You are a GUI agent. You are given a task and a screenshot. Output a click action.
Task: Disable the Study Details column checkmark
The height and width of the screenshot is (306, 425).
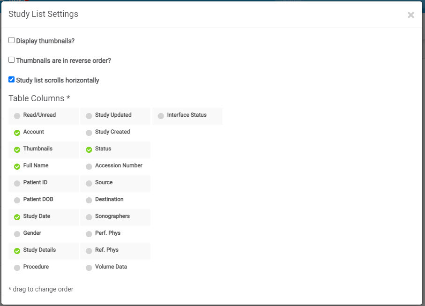tap(17, 251)
